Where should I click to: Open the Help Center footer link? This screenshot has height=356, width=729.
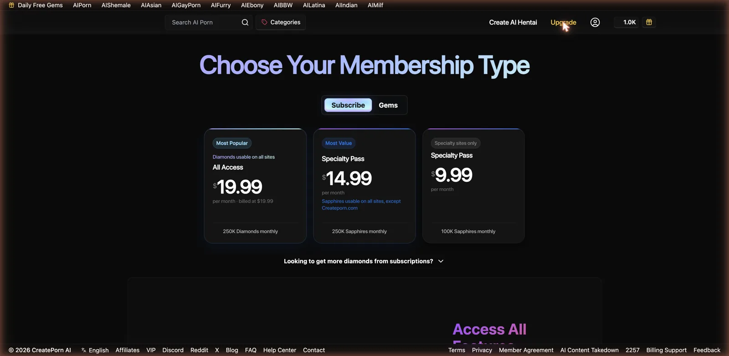click(280, 350)
